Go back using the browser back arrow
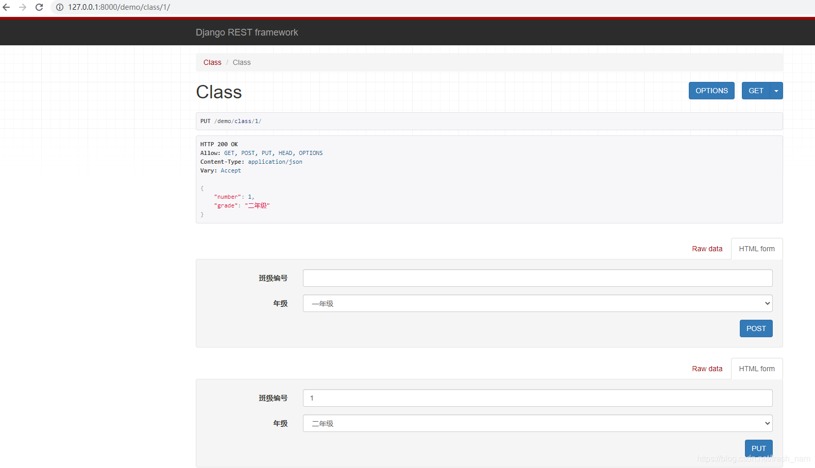 point(7,7)
